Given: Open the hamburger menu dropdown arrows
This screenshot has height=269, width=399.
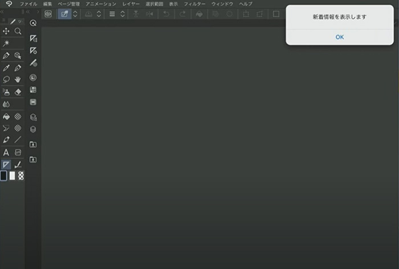Looking at the screenshot, I should coord(122,14).
